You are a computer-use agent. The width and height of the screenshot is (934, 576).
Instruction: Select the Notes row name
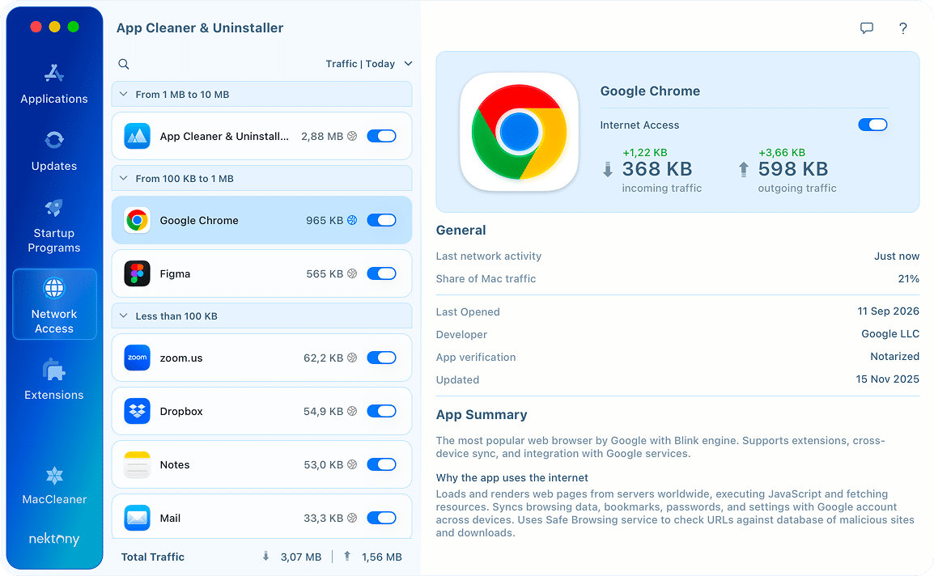tap(175, 464)
